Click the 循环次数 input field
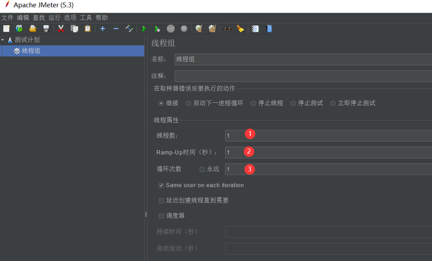Image resolution: width=432 pixels, height=261 pixels. click(x=328, y=169)
